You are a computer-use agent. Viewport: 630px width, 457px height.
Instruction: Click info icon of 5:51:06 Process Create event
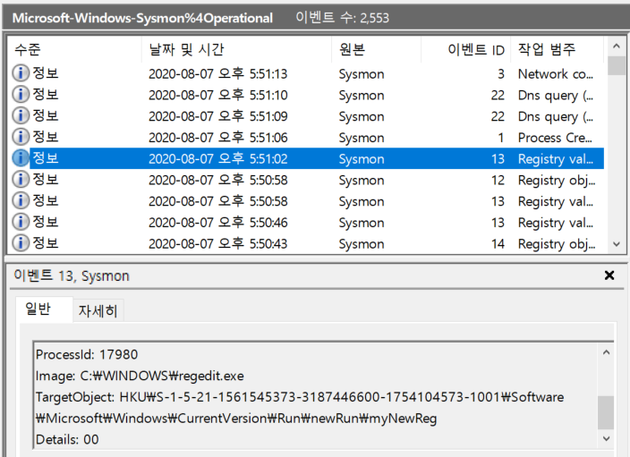point(20,137)
